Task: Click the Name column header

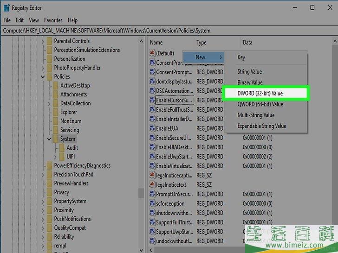Action: click(169, 43)
